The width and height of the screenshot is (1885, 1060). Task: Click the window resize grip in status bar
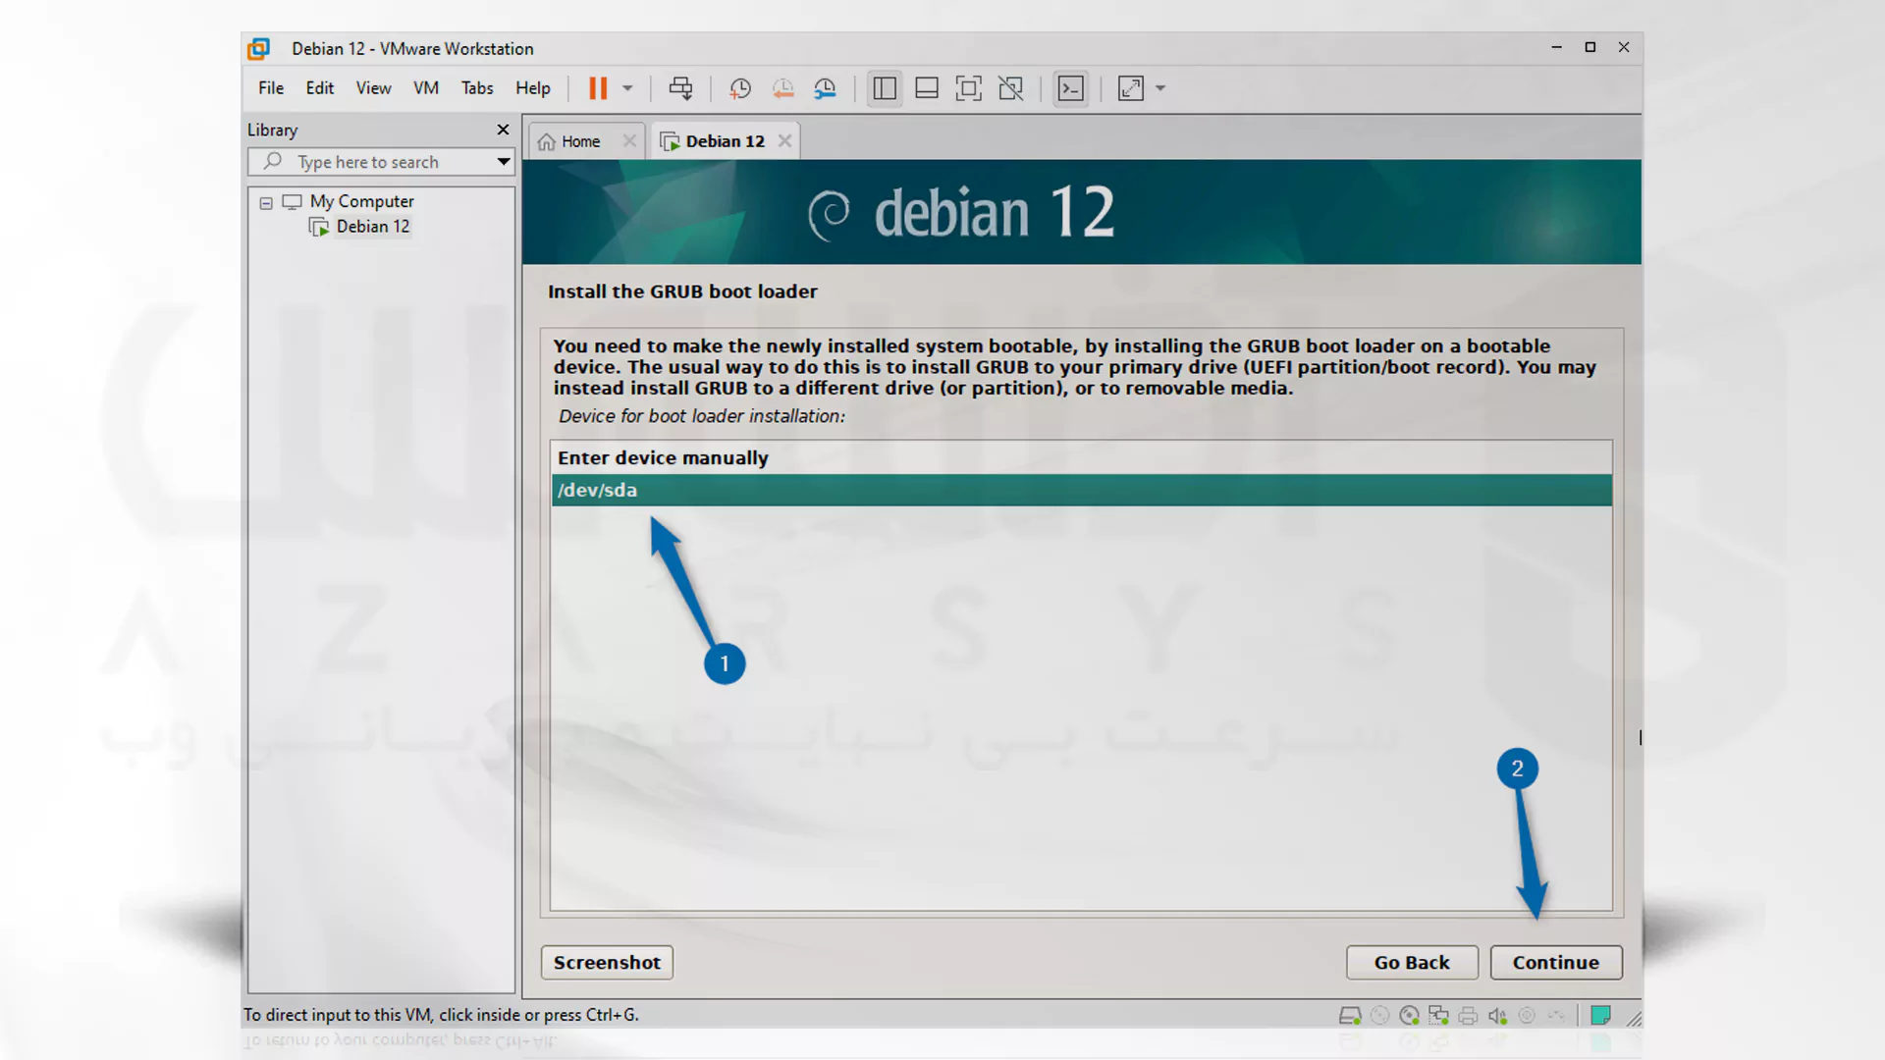tap(1634, 1019)
